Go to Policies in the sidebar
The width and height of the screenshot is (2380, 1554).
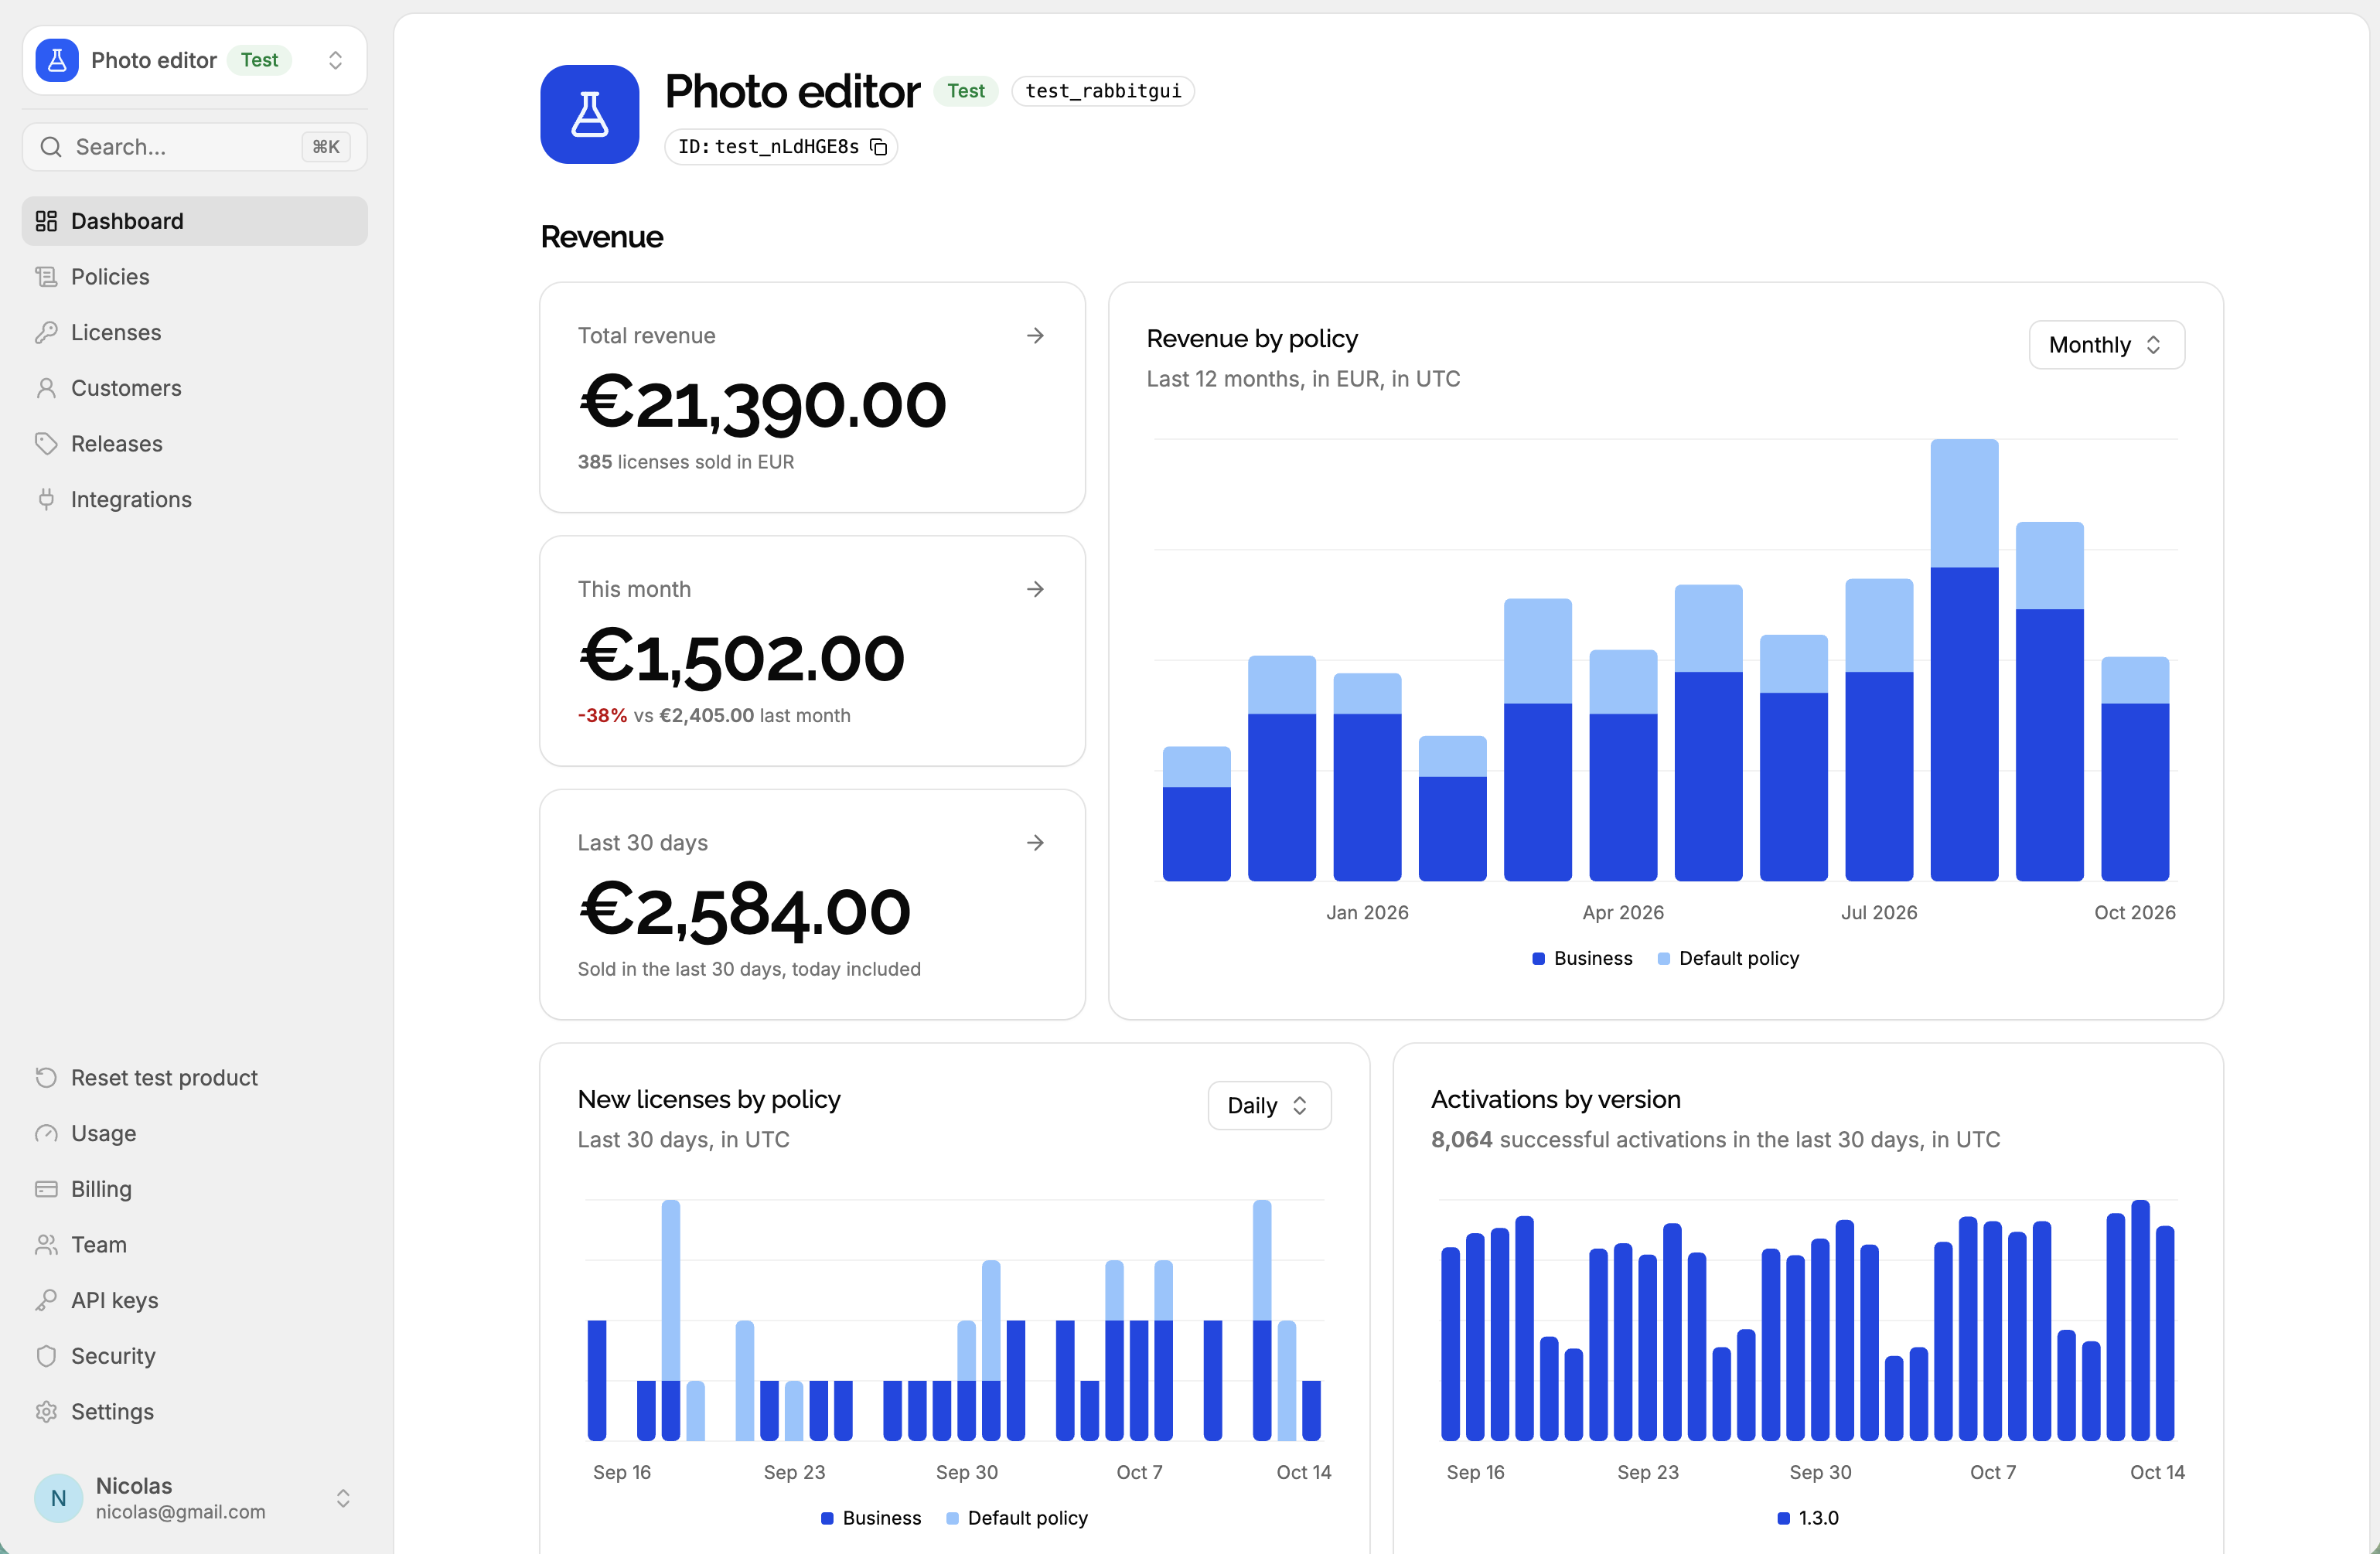[x=194, y=277]
